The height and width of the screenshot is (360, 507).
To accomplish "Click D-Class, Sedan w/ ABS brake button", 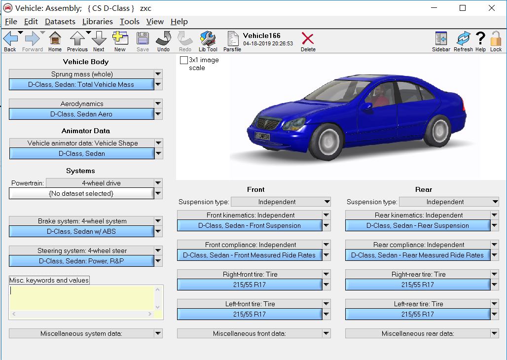I will click(x=81, y=231).
